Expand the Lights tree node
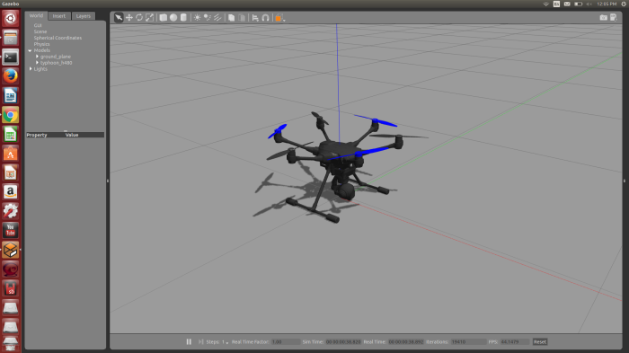This screenshot has height=353, width=629. point(31,69)
